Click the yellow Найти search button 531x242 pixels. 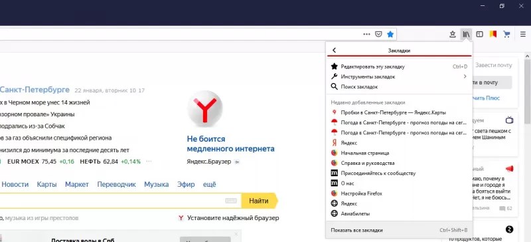point(259,201)
